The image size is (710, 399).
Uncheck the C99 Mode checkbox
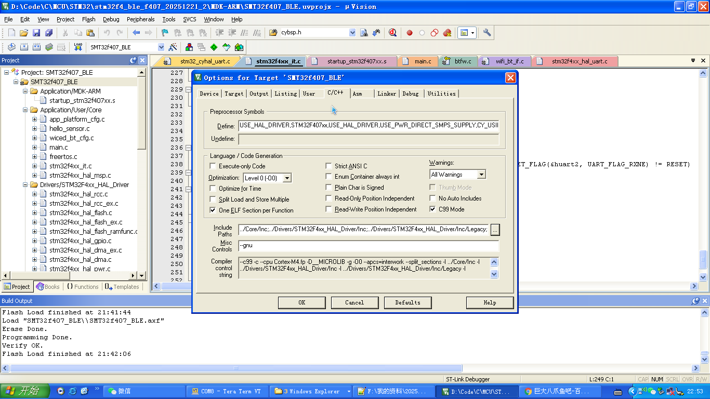tap(433, 209)
